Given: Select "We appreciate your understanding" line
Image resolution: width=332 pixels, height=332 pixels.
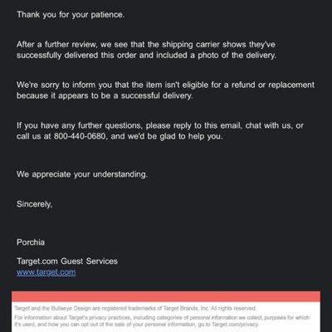Looking at the screenshot, I should point(82,174).
